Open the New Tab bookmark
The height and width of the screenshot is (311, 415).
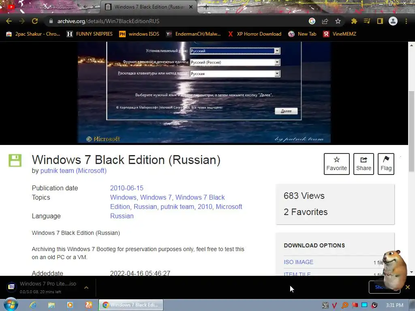click(x=302, y=34)
